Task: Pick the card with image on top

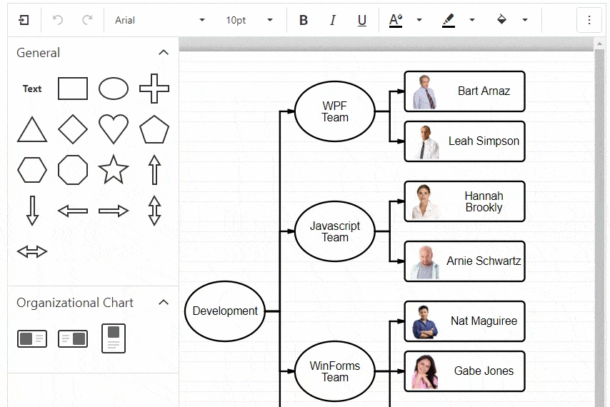Action: (x=114, y=338)
